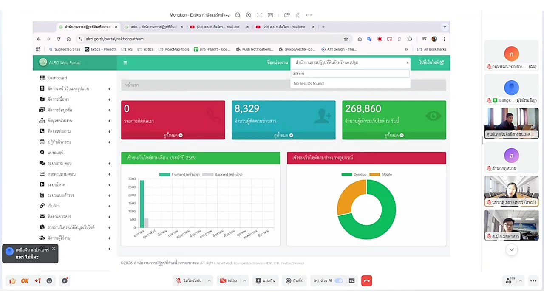544x306 pixels.
Task: Toggle the Frontend legend in bar chart
Action: pyautogui.click(x=179, y=175)
